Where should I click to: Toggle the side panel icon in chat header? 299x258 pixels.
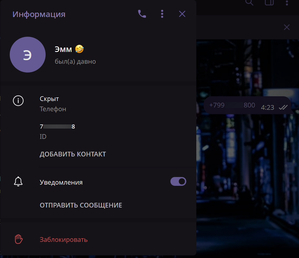(x=268, y=3)
